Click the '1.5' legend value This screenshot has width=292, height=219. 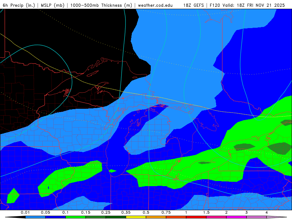[206, 212]
